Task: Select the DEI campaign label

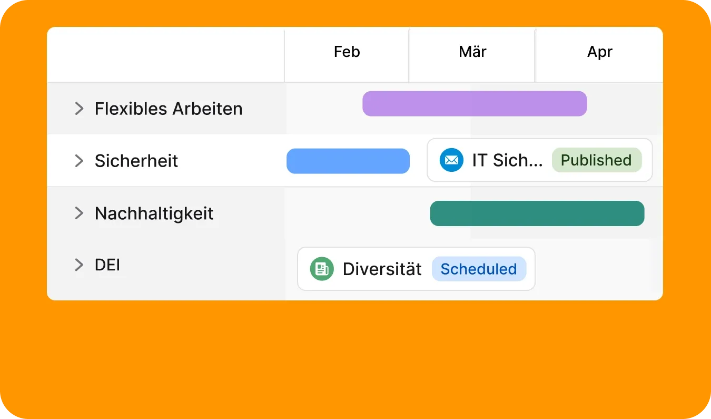Action: point(107,265)
